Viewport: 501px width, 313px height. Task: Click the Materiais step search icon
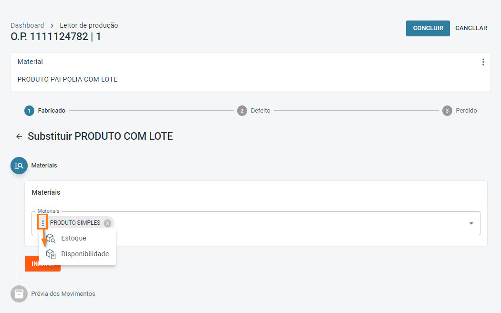tap(19, 166)
